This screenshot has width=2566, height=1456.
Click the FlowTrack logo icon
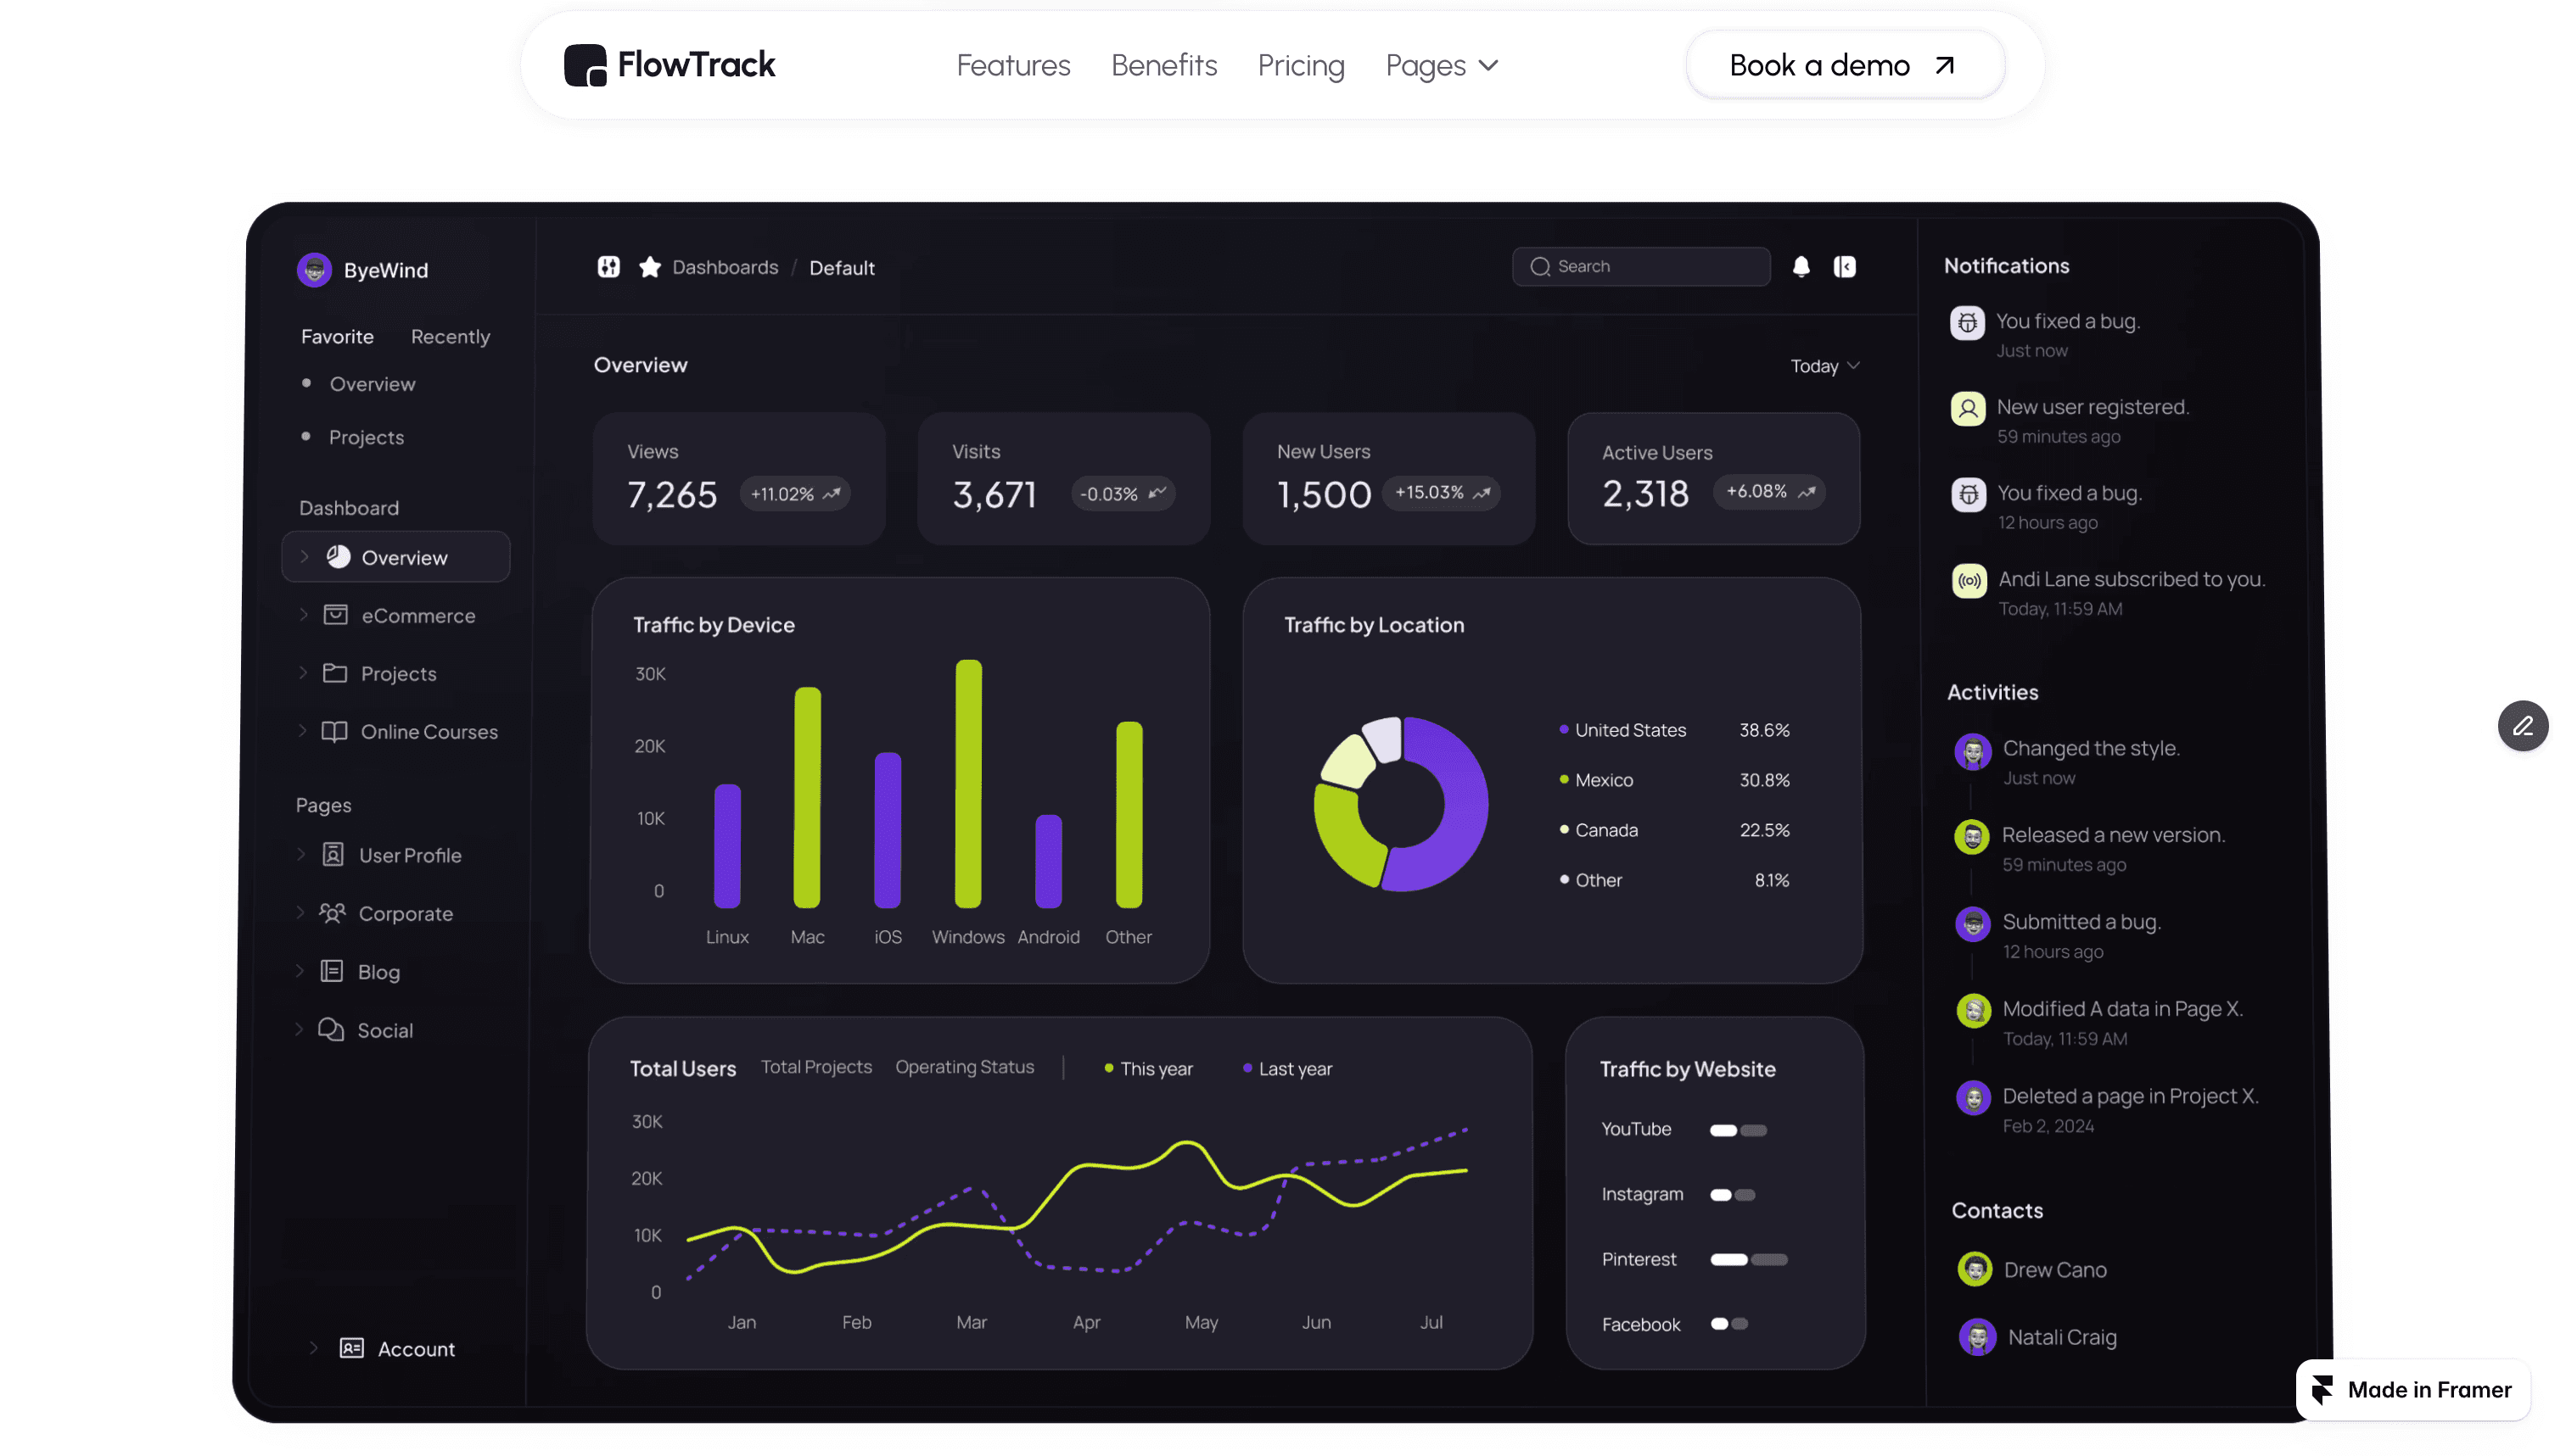coord(585,65)
